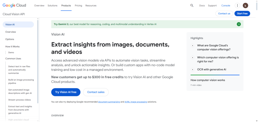The image size is (258, 122).
Task: Click the Contact us button
Action: tap(224, 14)
